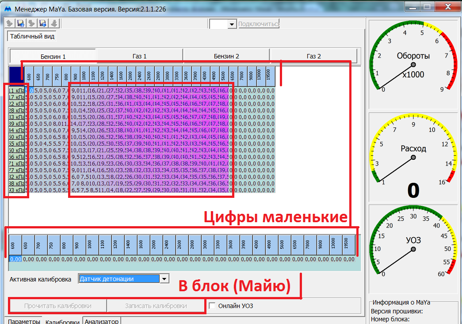Screen dimensions: 462x324
Task: Expand the port combo box beside Подключиться
Action: coord(232,24)
